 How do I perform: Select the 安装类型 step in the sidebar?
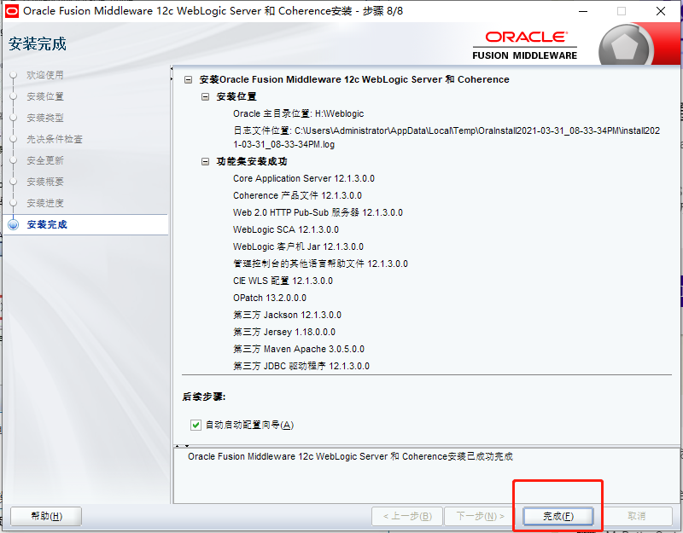[x=45, y=118]
